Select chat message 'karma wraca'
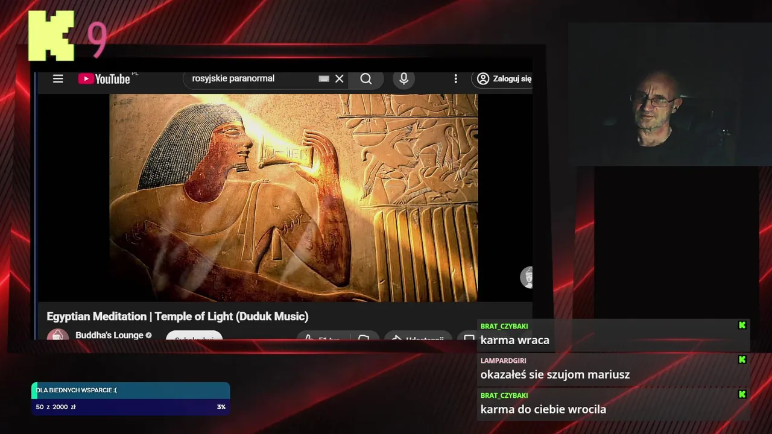 (x=514, y=340)
